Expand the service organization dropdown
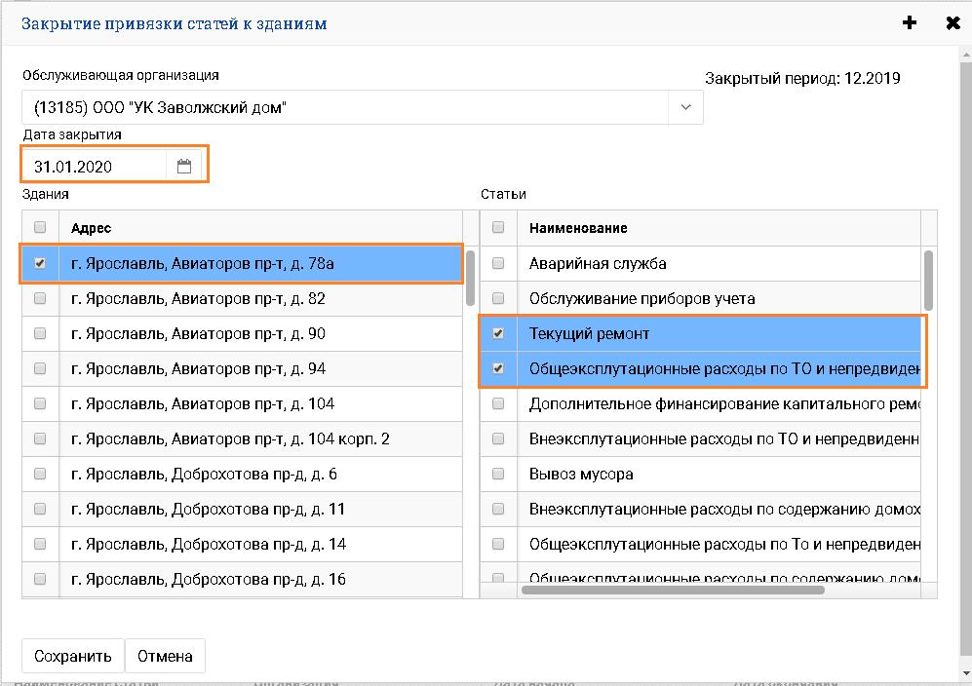This screenshot has width=972, height=686. point(685,107)
